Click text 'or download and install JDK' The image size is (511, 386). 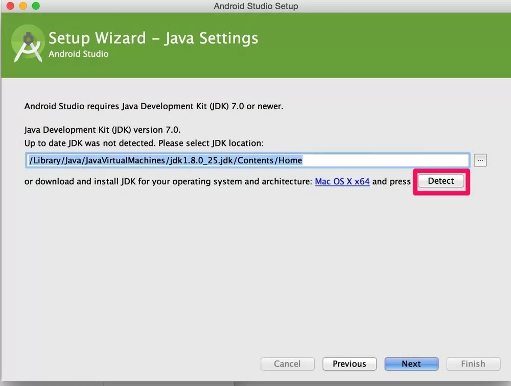click(80, 181)
